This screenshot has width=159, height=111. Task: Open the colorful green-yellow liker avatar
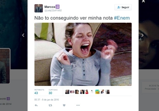point(97,92)
